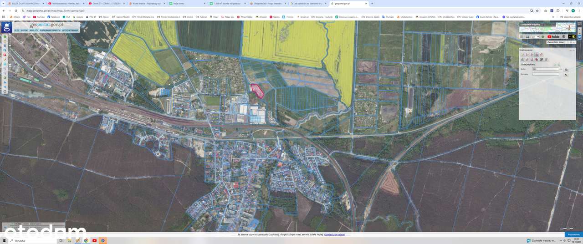Screen dimensions: 583x244
Task: Bookmark this page with the star icon
Action: coord(537,10)
